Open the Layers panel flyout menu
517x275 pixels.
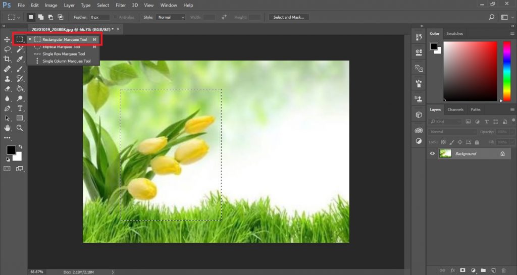[x=512, y=109]
